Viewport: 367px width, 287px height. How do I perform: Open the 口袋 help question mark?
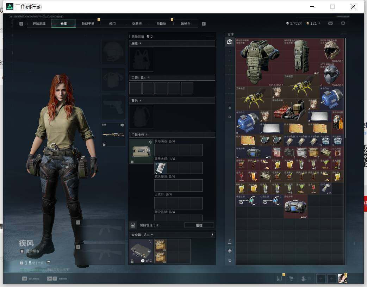(149, 78)
